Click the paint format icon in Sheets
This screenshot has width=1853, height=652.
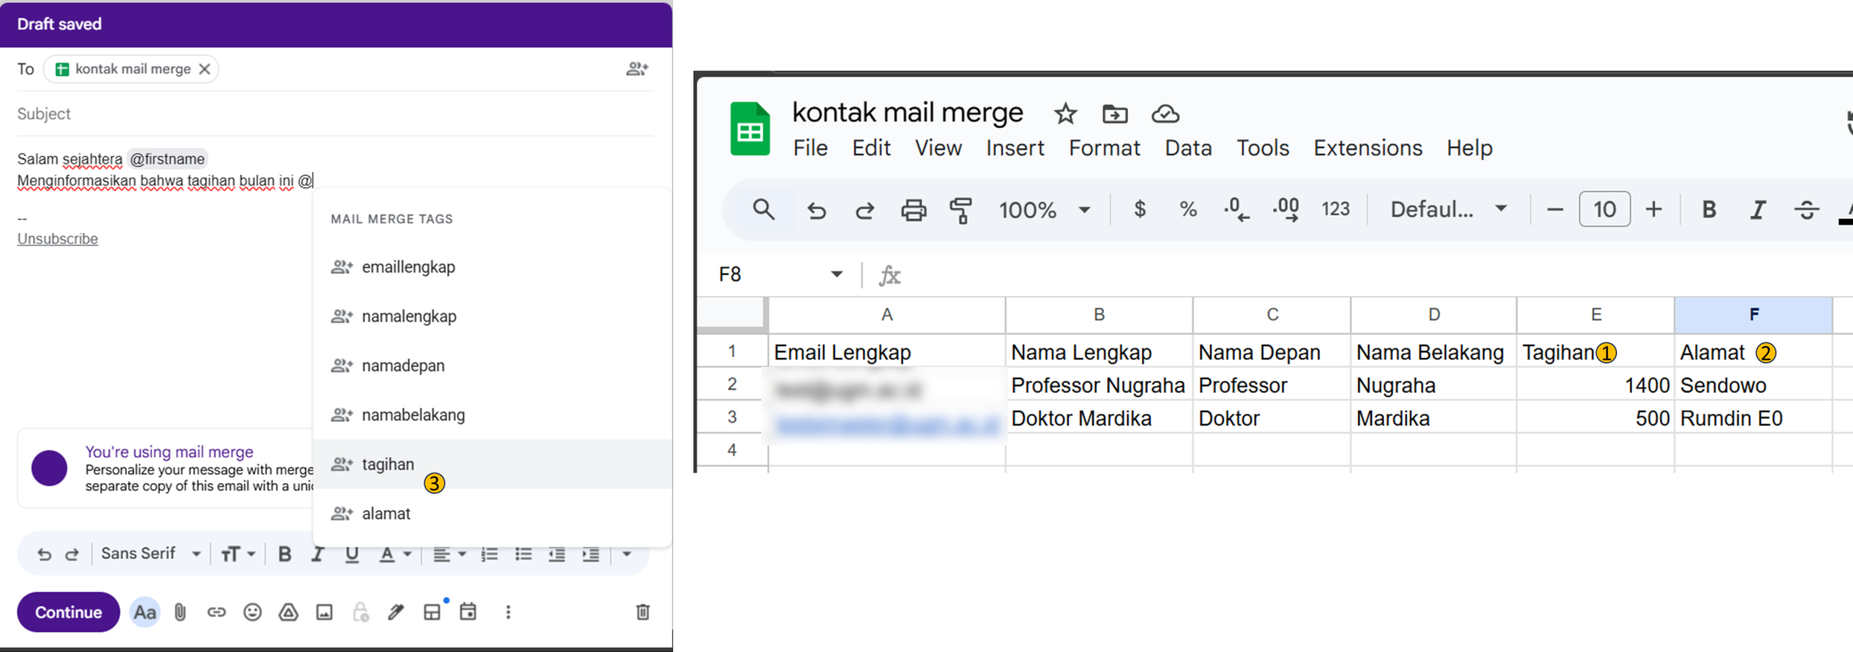tap(961, 210)
